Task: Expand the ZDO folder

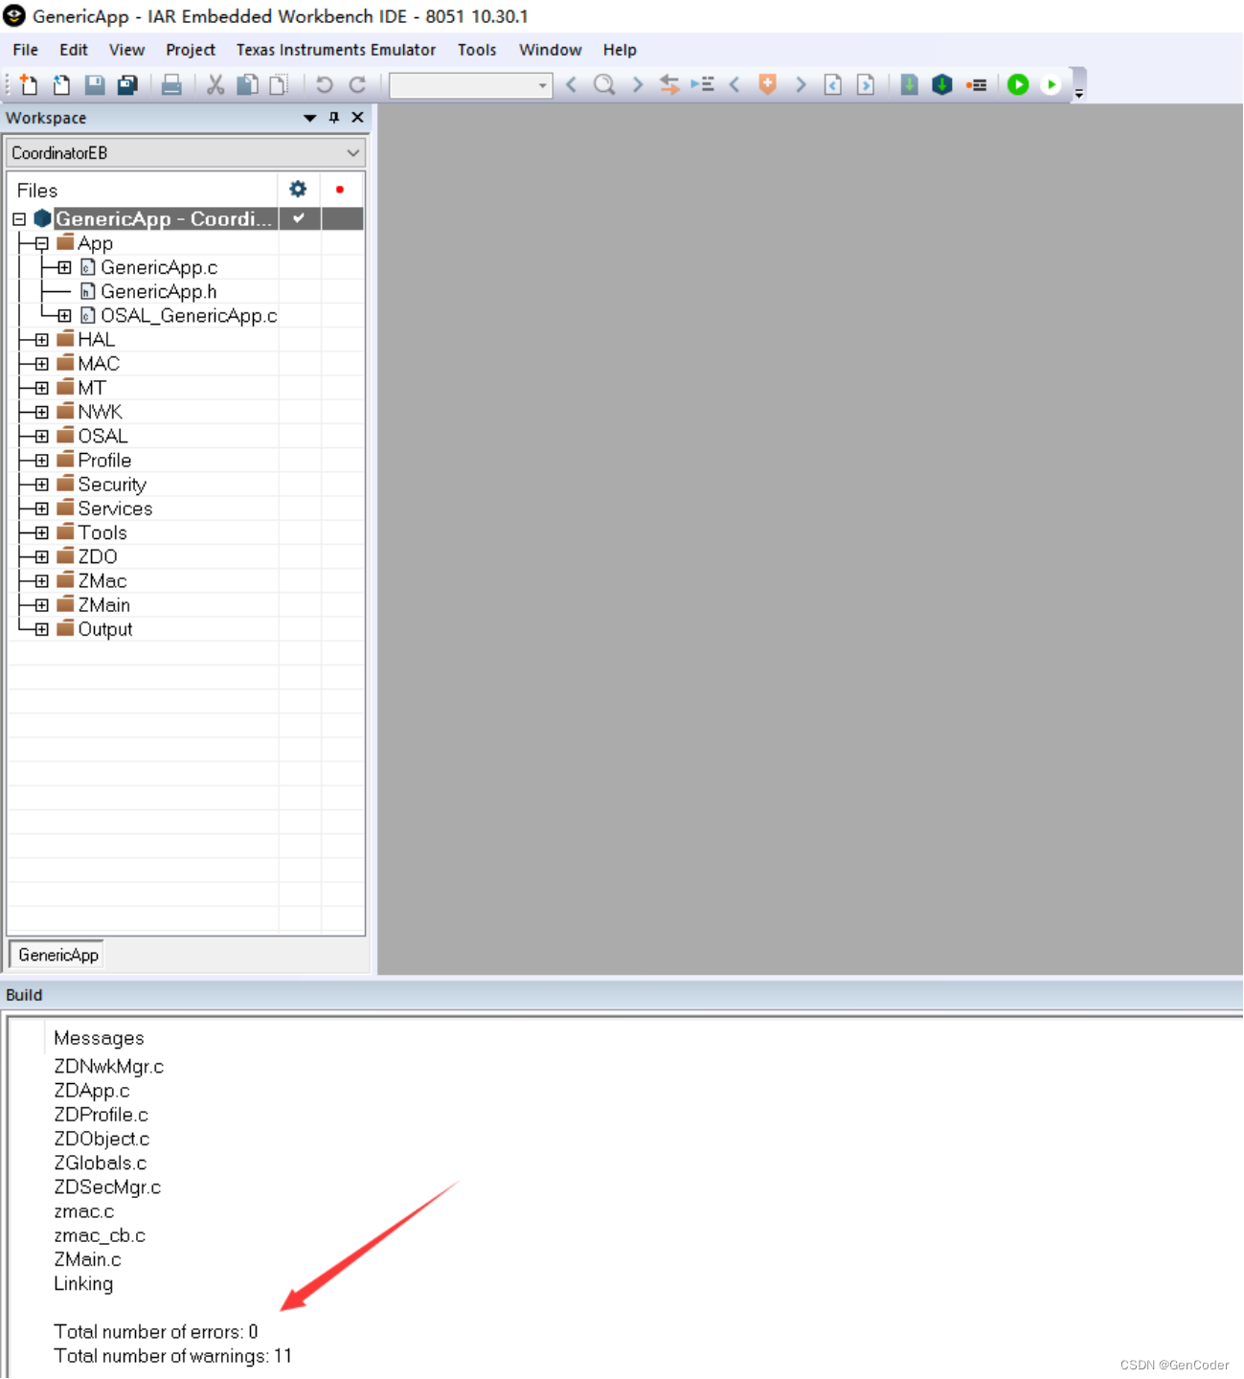Action: pos(41,556)
